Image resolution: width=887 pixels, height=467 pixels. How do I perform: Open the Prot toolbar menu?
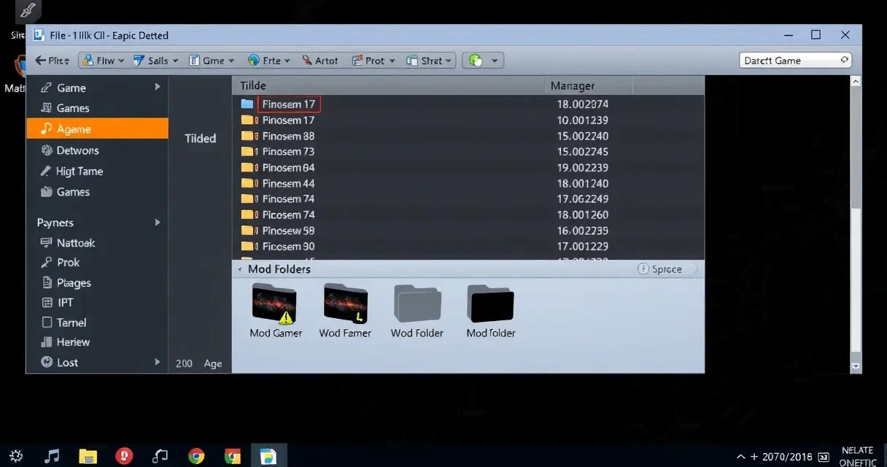click(x=373, y=61)
